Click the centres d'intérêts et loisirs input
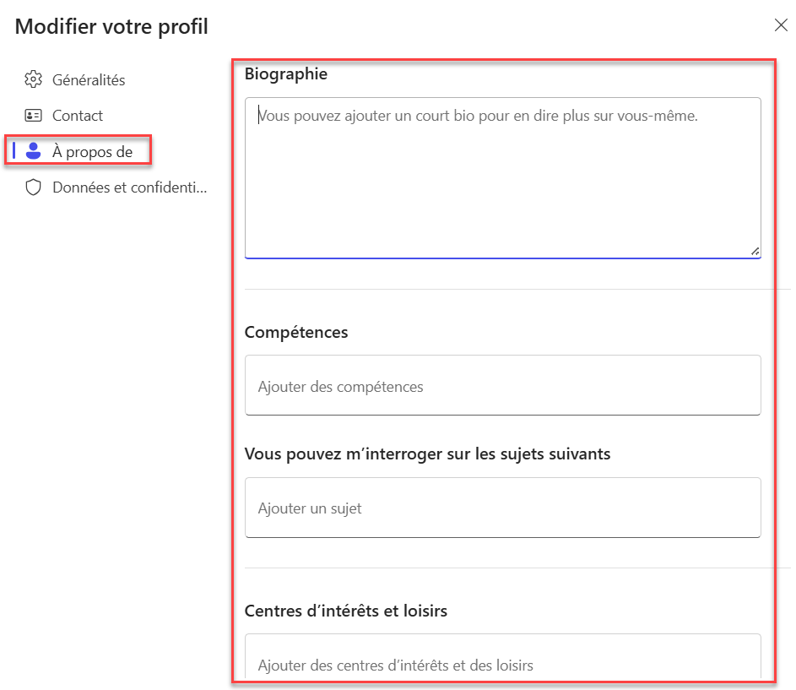Image resolution: width=796 pixels, height=690 pixels. click(x=502, y=656)
